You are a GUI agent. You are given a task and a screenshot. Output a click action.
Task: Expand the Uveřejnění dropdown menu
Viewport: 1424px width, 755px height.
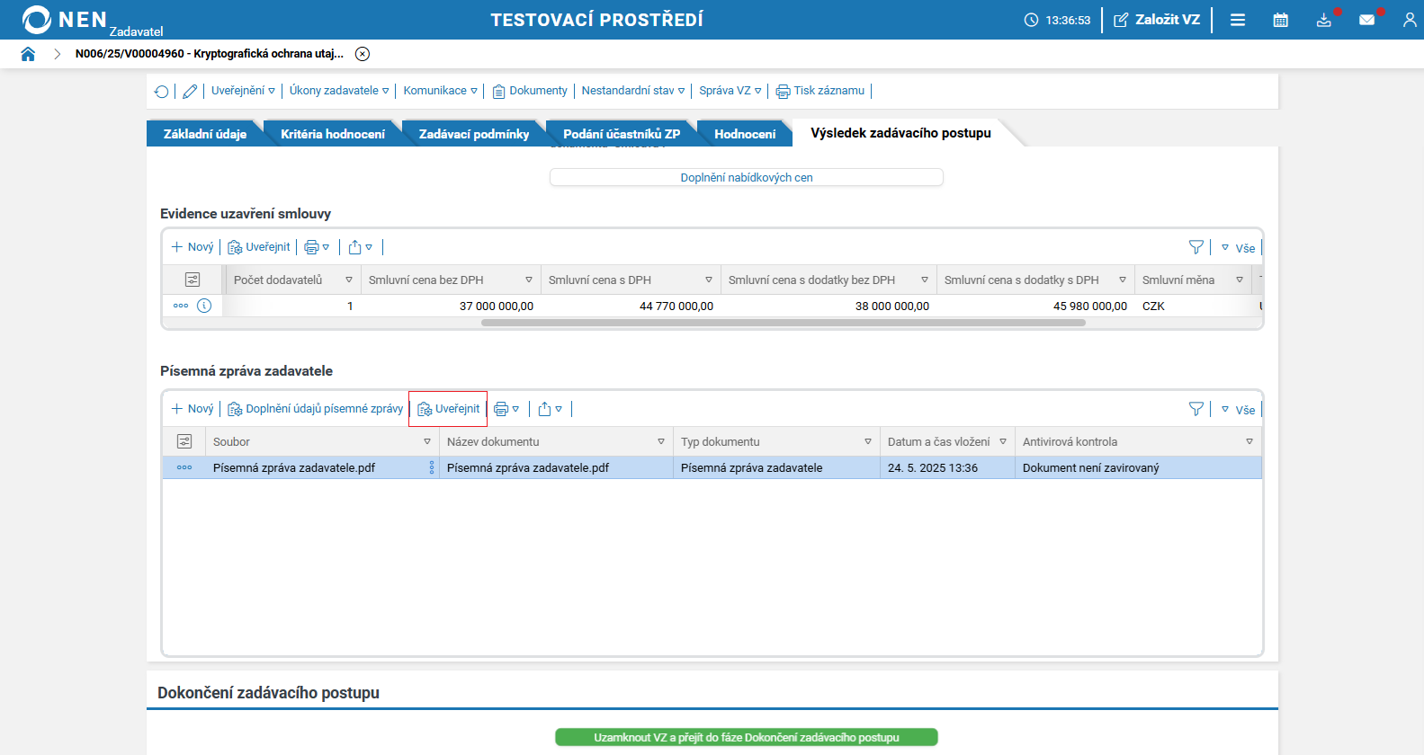click(243, 91)
